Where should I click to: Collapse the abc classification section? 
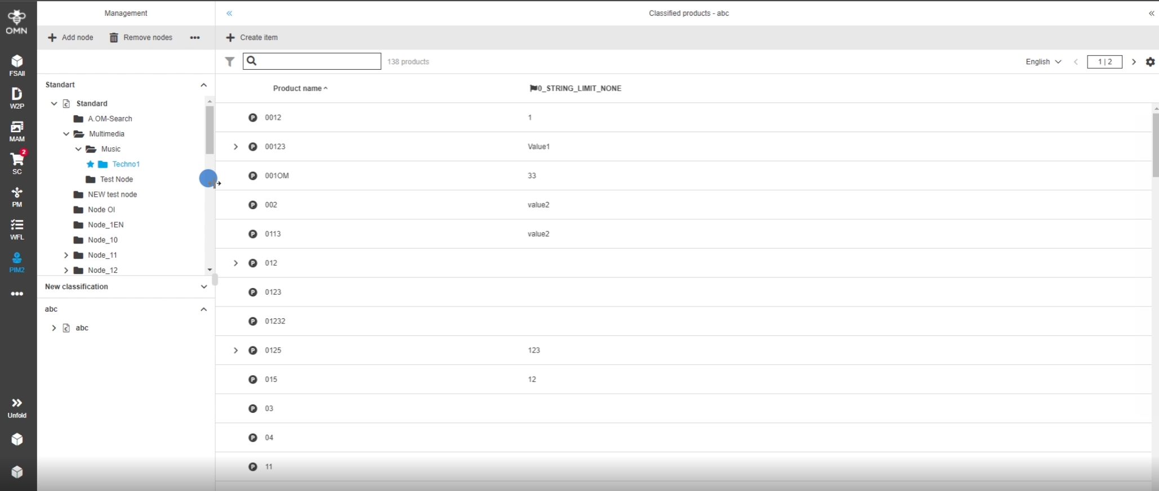pos(204,309)
